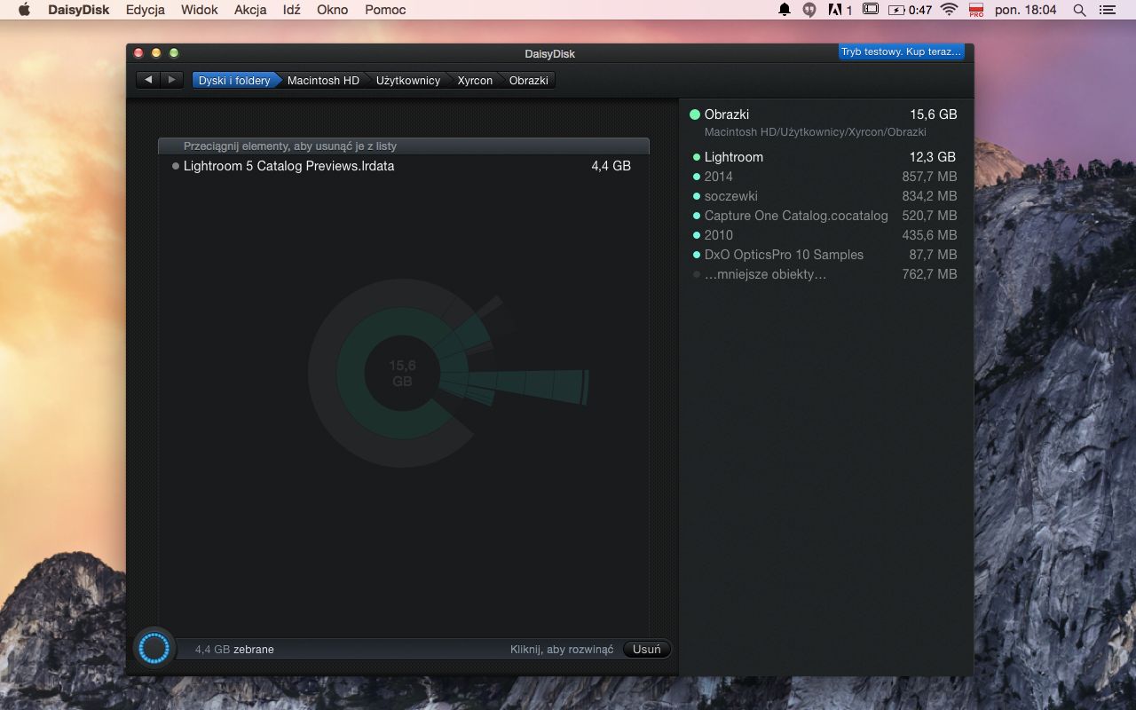Image resolution: width=1136 pixels, height=710 pixels.
Task: Open the Okno menu
Action: [x=332, y=10]
